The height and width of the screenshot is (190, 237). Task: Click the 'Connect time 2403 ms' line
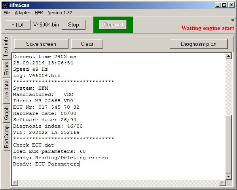45,57
